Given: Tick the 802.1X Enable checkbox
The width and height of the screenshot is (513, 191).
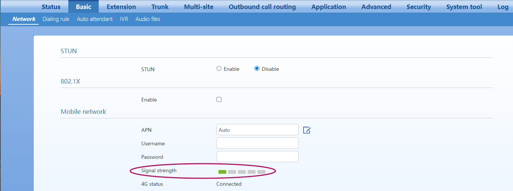Looking at the screenshot, I should tap(219, 100).
